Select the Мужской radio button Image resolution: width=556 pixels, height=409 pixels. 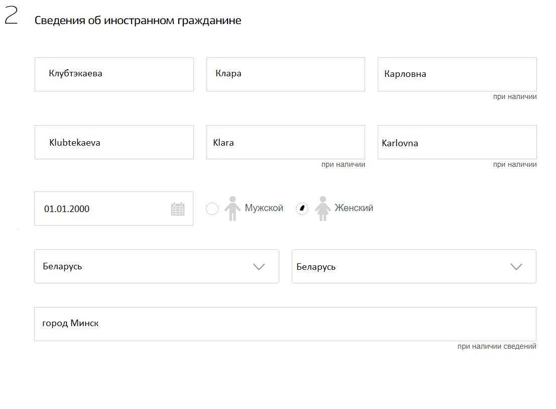tap(212, 209)
